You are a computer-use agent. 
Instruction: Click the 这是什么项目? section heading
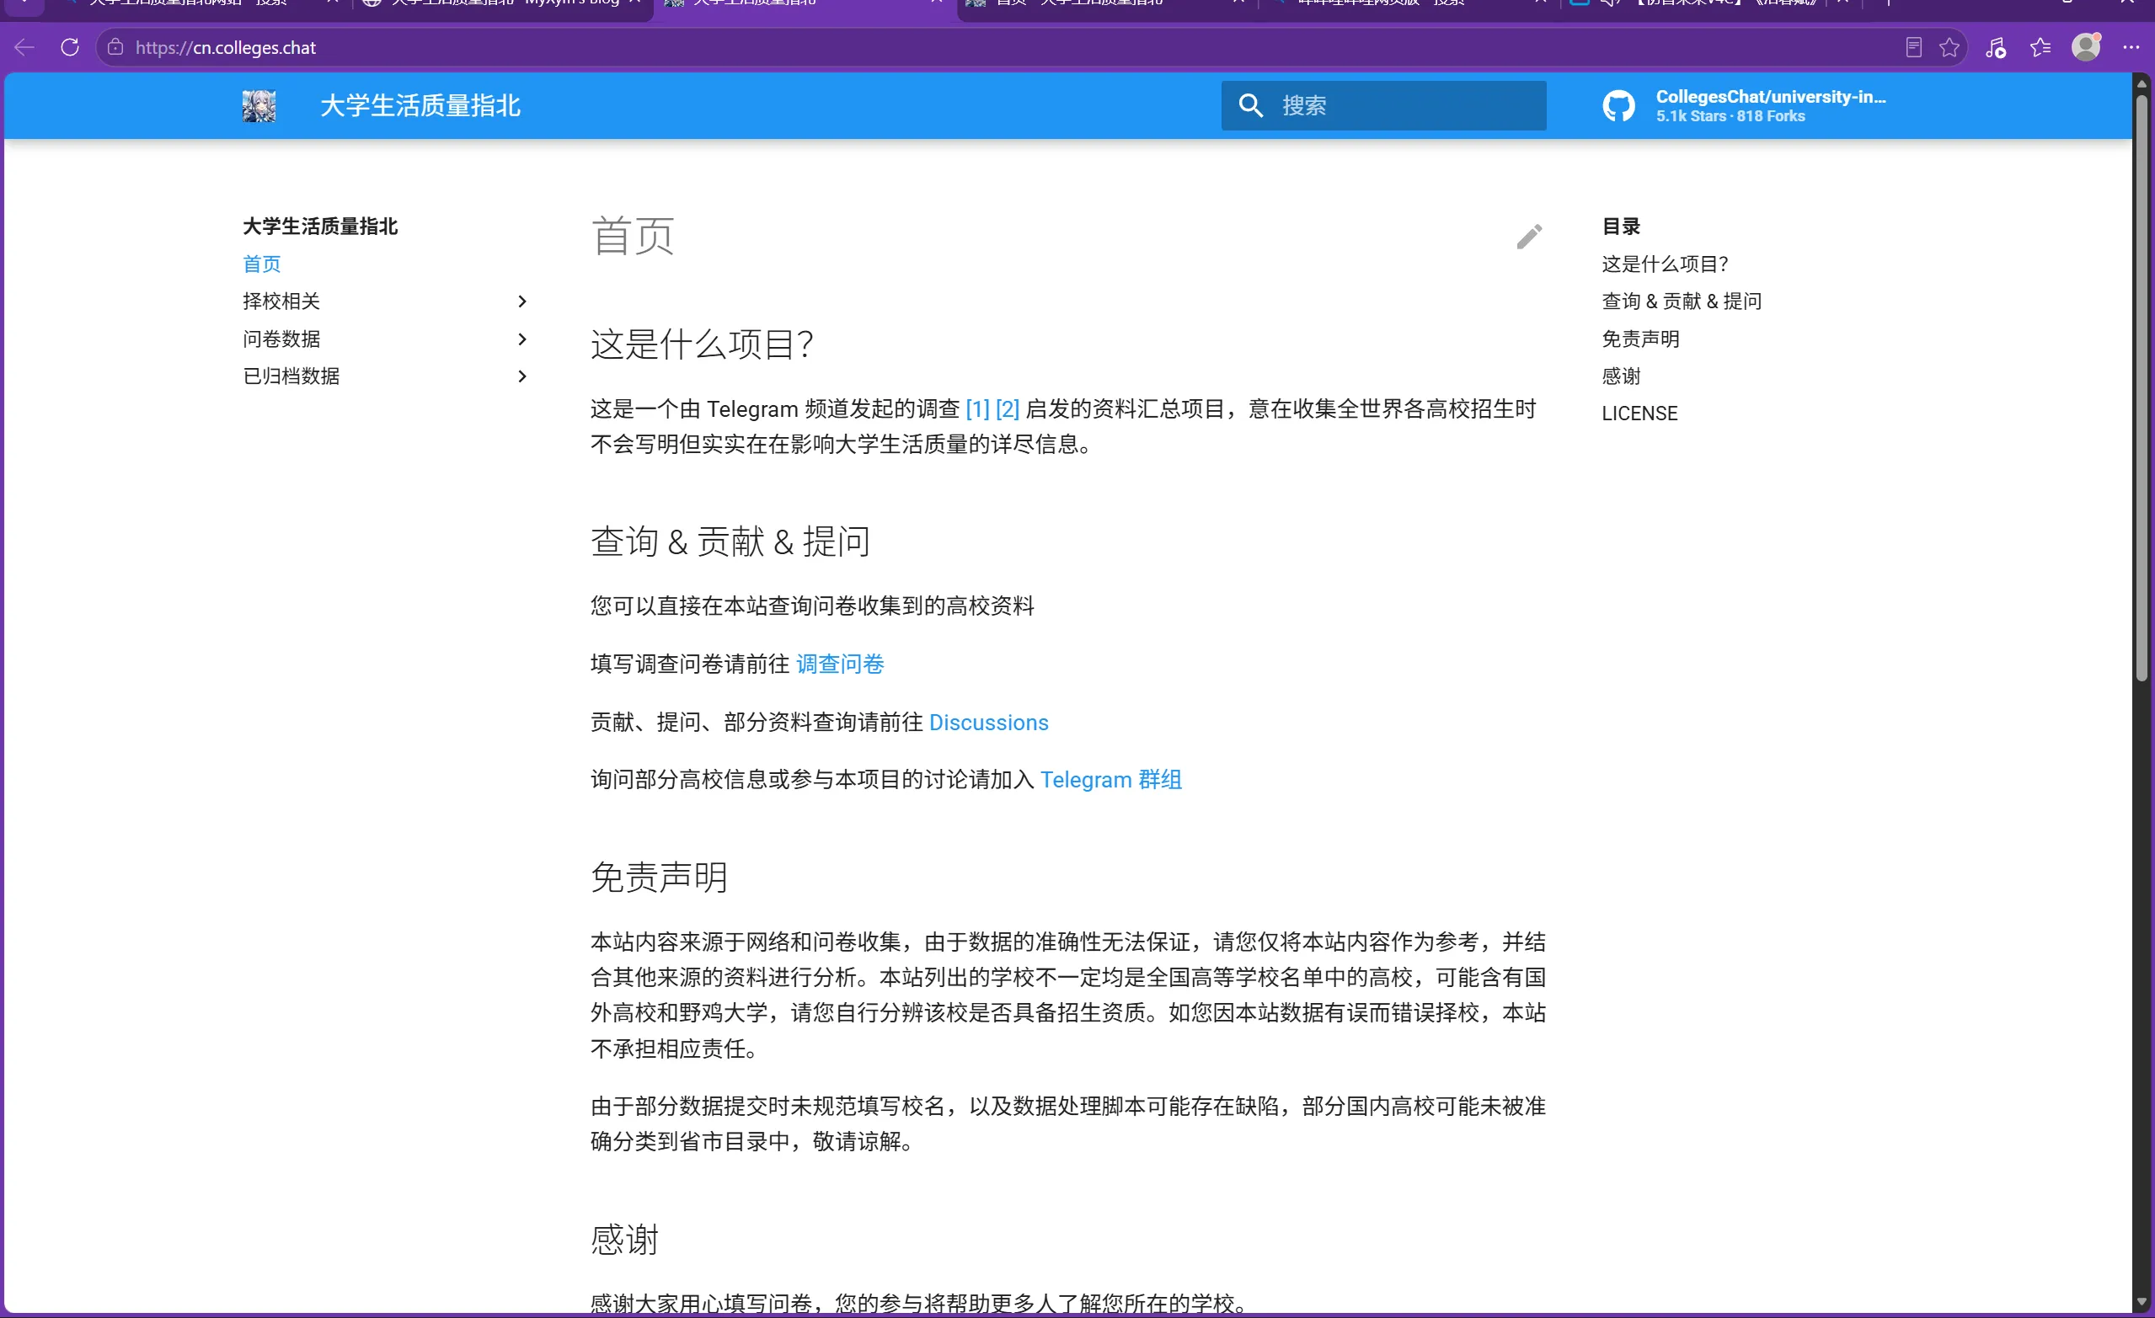point(703,344)
